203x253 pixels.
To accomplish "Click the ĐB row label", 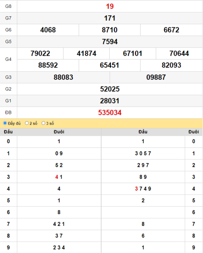I will [9, 112].
